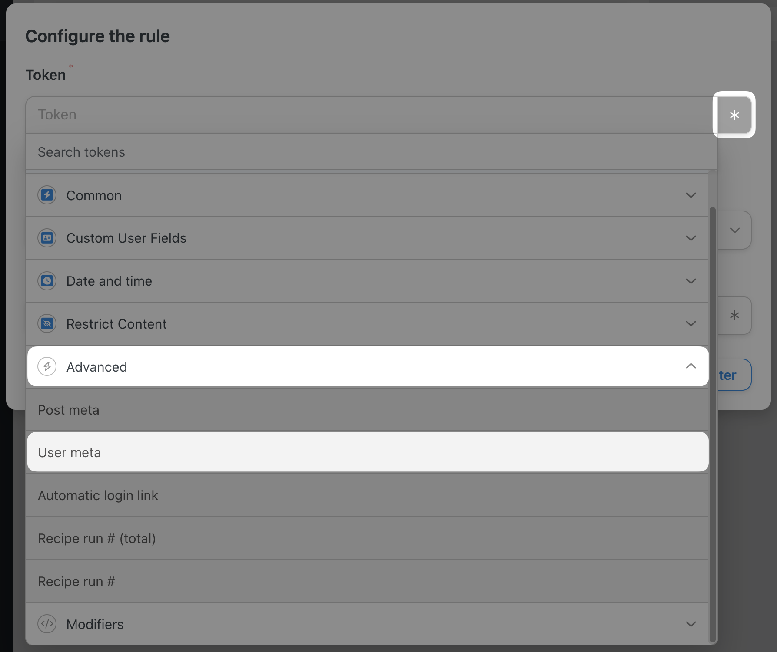Image resolution: width=777 pixels, height=652 pixels.
Task: Expand the Modifiers section chevron
Action: (691, 624)
